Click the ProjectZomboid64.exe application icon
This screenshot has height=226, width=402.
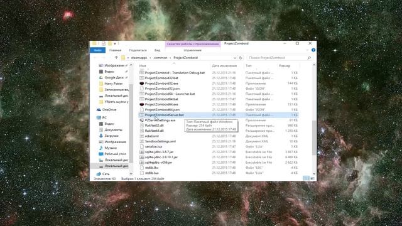tap(142, 104)
